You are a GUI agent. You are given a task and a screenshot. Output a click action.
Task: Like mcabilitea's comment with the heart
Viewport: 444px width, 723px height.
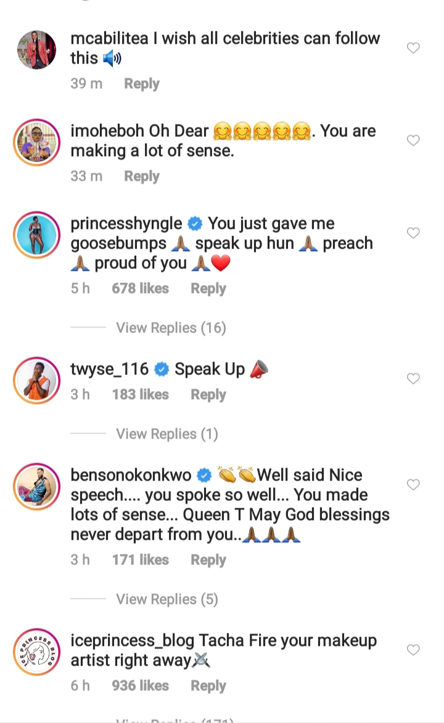(413, 48)
